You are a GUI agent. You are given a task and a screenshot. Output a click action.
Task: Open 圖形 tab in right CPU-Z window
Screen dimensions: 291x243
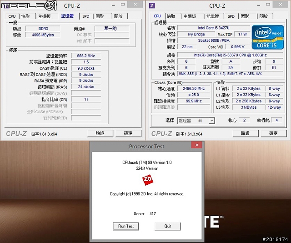pos(245,16)
